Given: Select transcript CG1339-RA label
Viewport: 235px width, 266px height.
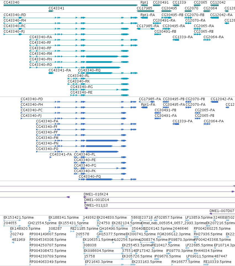Looking at the screenshot, I should 183,37.
